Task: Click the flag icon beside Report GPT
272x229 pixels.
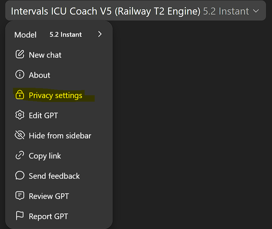Action: 19,216
